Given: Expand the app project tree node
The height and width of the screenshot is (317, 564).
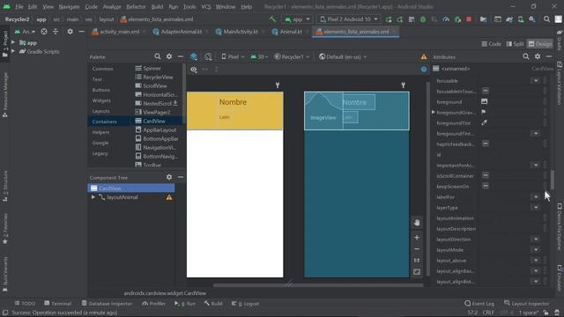Looking at the screenshot, I should [x=13, y=43].
